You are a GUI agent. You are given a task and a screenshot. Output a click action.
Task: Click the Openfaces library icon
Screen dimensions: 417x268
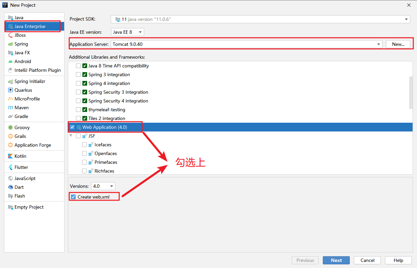coord(91,153)
